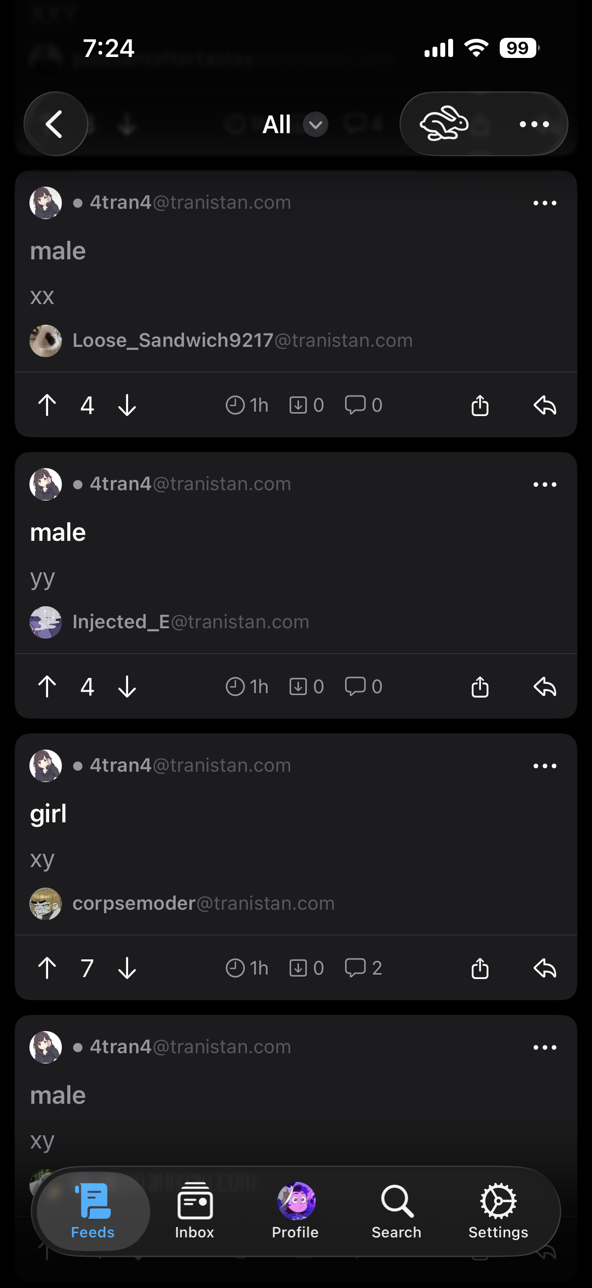Switch to the Search tab
Screen dimensions: 592x1288
[x=397, y=1210]
